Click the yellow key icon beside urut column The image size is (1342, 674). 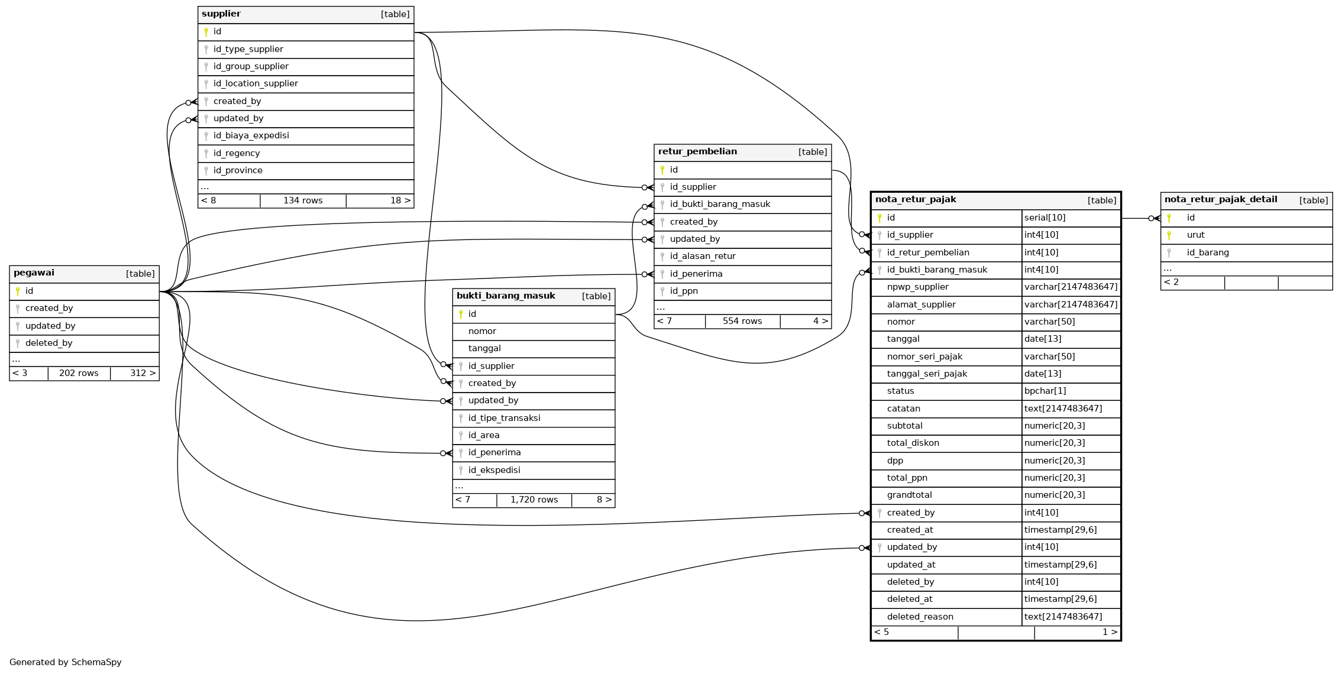pos(1169,235)
